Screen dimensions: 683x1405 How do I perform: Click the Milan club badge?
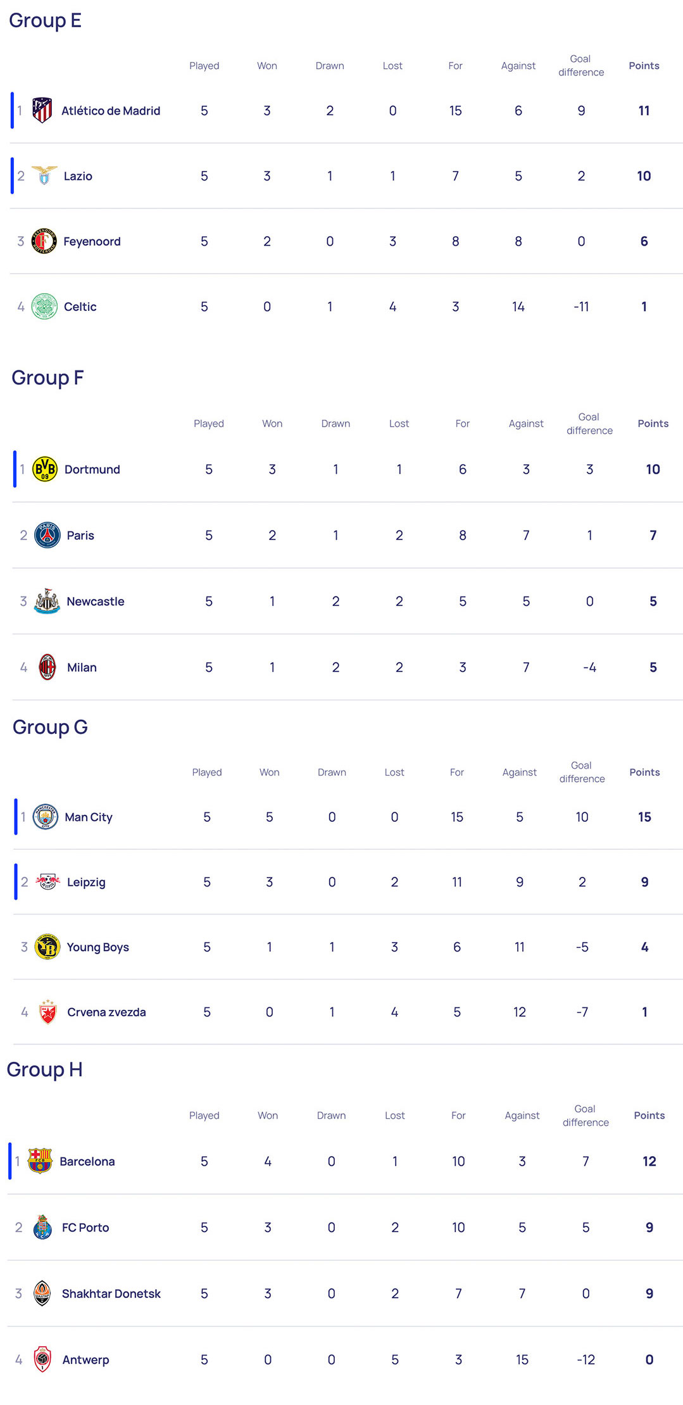[x=47, y=667]
